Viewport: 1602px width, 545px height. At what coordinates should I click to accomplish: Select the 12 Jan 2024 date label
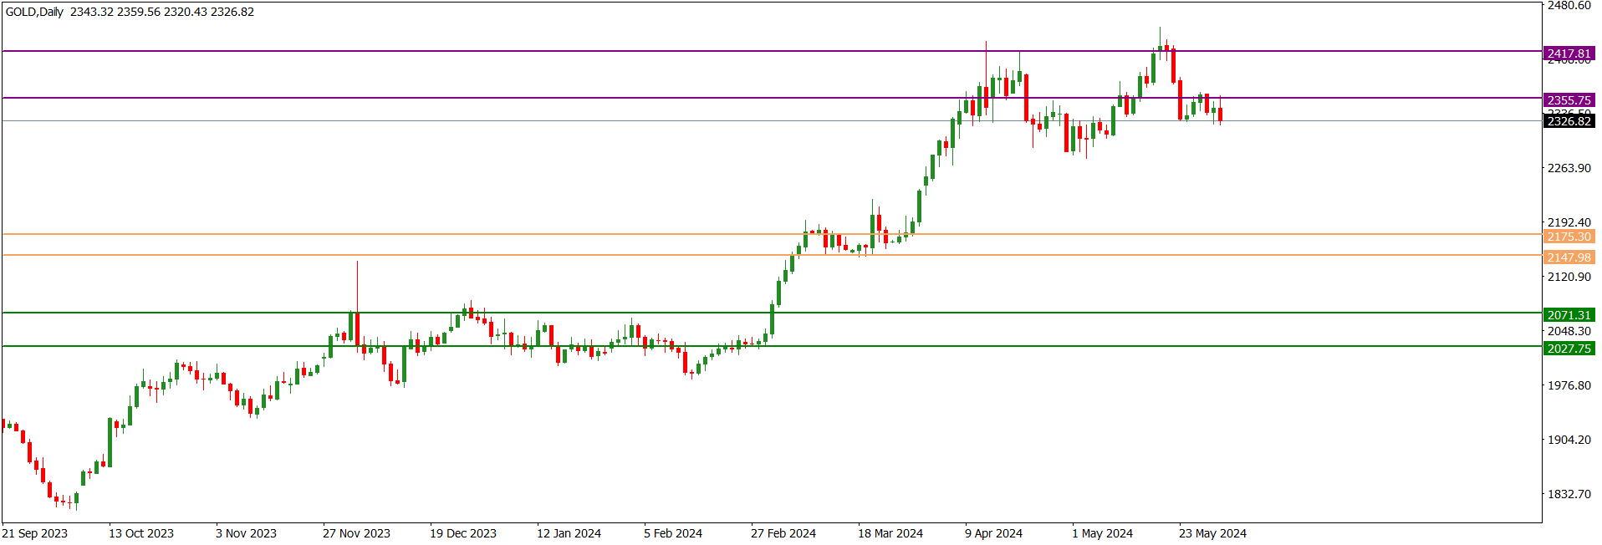(x=569, y=533)
